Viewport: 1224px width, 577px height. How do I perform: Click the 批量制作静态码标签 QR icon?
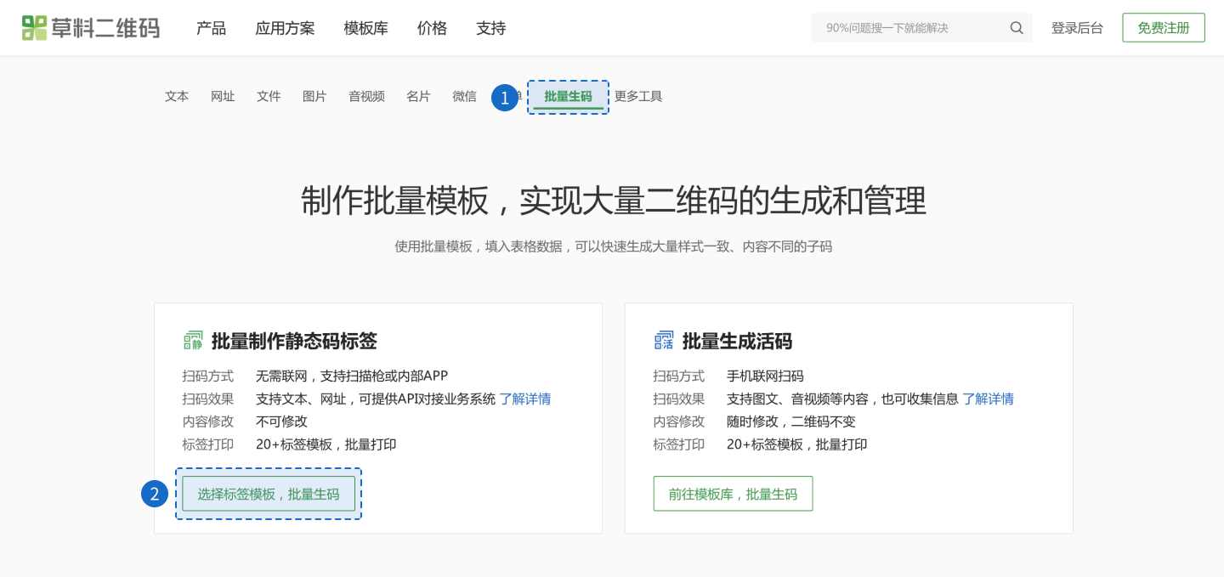click(x=193, y=341)
